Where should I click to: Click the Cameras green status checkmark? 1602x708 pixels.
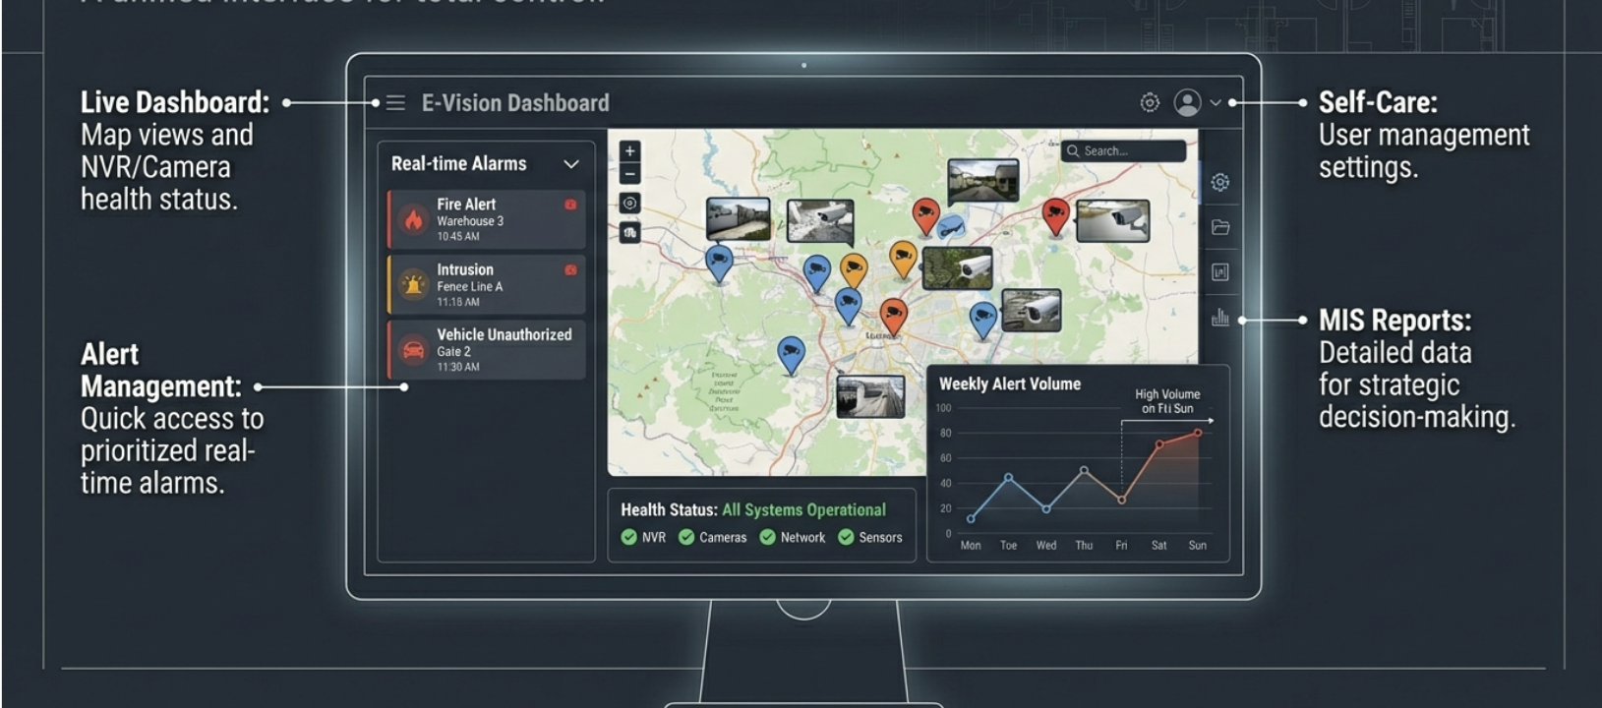[686, 537]
